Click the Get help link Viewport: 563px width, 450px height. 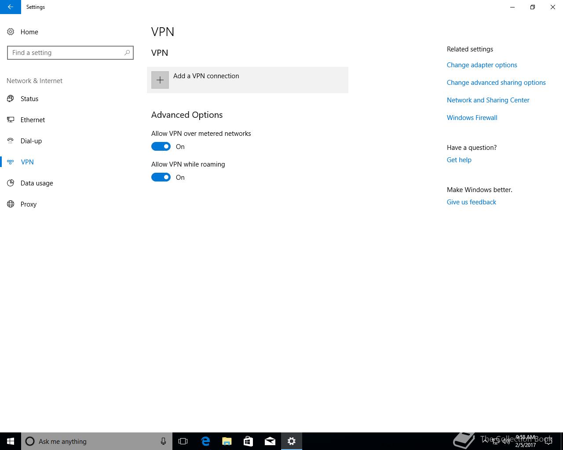[459, 160]
